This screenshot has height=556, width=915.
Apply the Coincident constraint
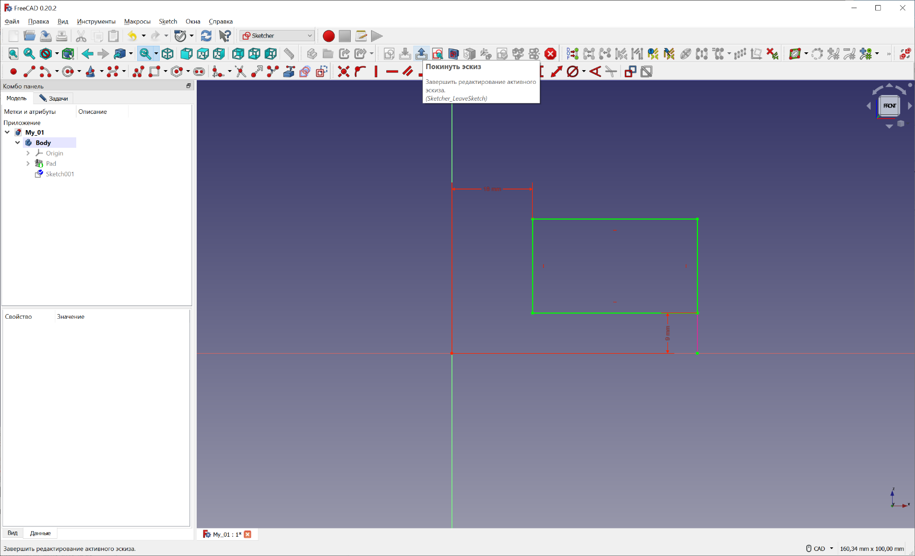[344, 72]
